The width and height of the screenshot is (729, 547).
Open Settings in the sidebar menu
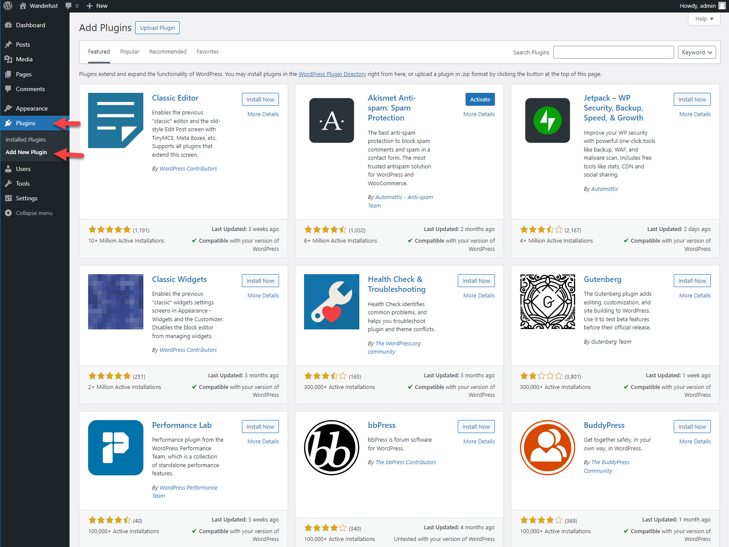pos(26,198)
